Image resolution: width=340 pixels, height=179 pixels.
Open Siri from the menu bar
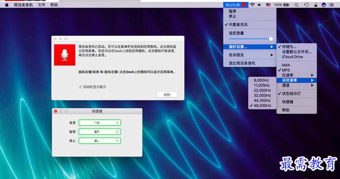pos(324,5)
